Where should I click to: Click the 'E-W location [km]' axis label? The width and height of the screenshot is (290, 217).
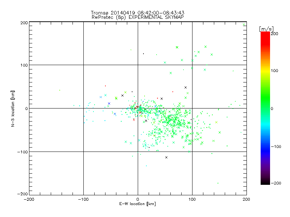pos(137,204)
